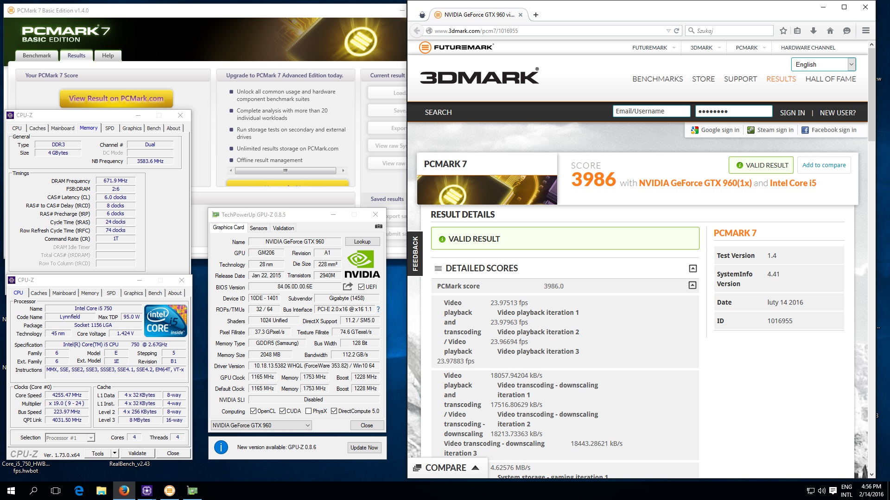Viewport: 890px width, 500px height.
Task: Collapse the PCMark score row
Action: [x=692, y=286]
